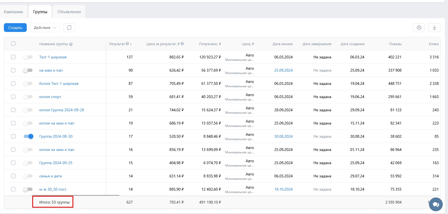Open the копия спорт group link
The width and height of the screenshot is (448, 214).
(x=50, y=97)
